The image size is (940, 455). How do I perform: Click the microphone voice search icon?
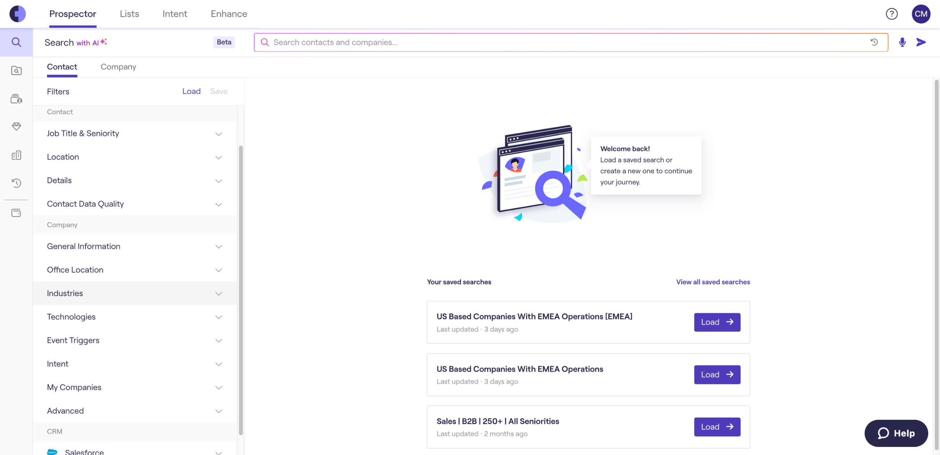[902, 42]
